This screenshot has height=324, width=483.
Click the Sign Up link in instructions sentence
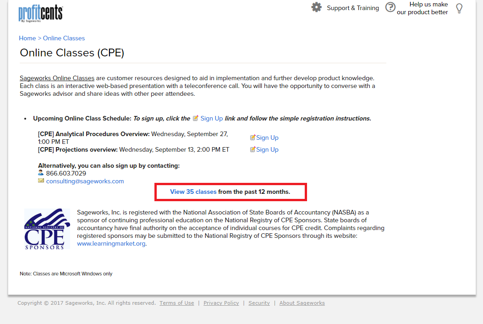pyautogui.click(x=212, y=119)
